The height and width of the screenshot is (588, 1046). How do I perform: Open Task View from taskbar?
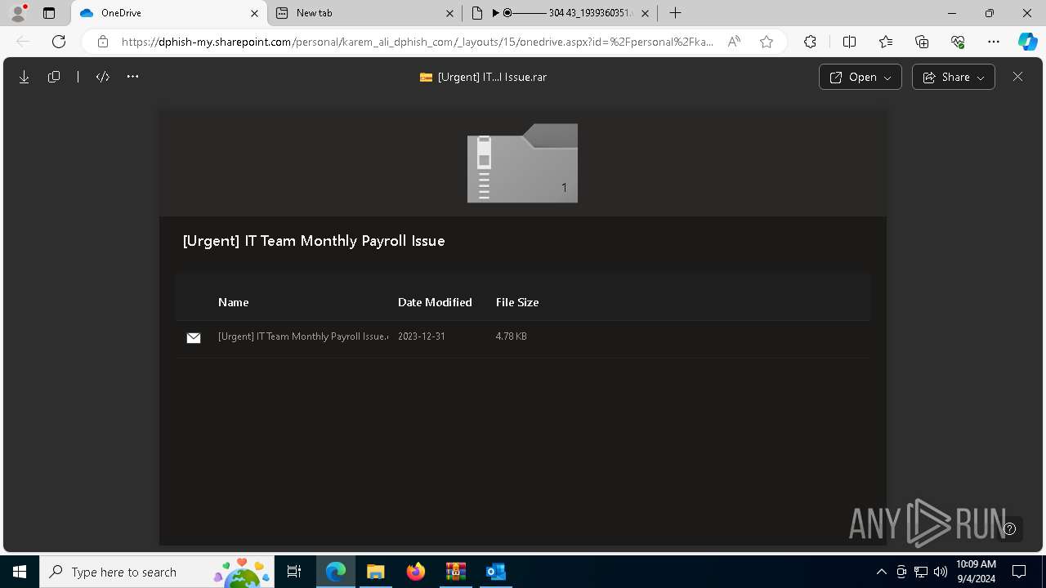pyautogui.click(x=295, y=572)
